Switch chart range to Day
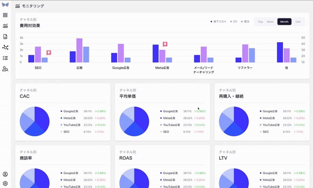Screen dimensions: 313x188 [x=260, y=22]
